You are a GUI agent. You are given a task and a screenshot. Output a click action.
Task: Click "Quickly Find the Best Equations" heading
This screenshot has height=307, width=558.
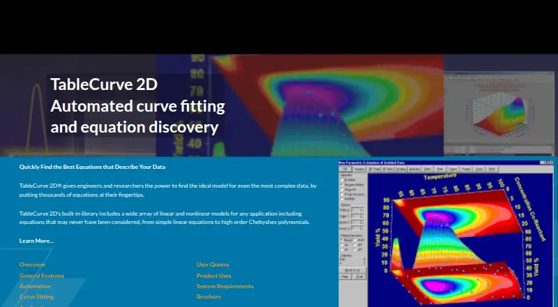92,167
